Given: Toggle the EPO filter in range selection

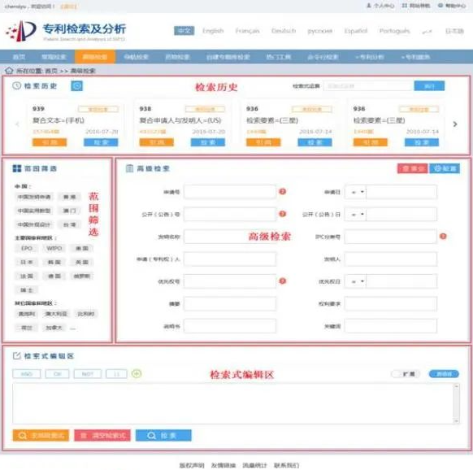Looking at the screenshot, I should 27,248.
